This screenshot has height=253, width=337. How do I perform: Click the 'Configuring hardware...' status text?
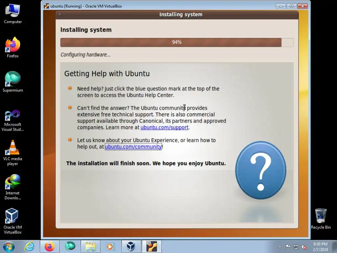[x=86, y=55]
